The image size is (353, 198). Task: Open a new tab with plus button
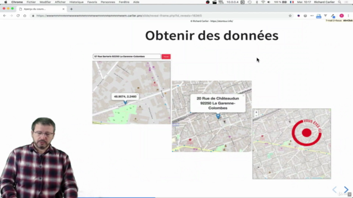[71, 9]
